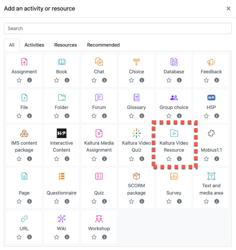The height and width of the screenshot is (250, 236).
Task: Show info for the Feedback activity
Action: pos(217,80)
